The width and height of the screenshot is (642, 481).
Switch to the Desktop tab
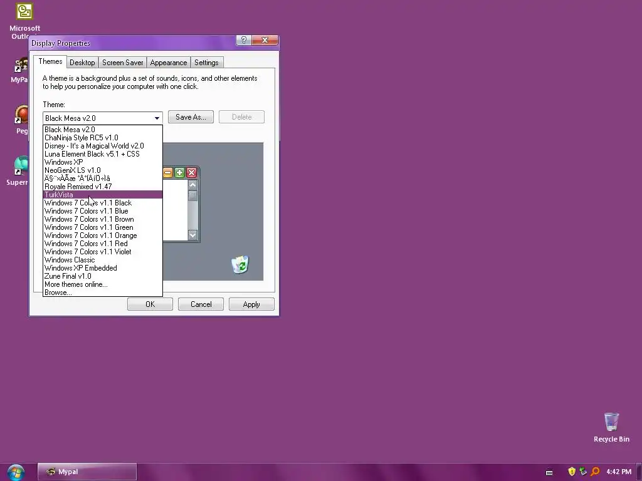pos(82,63)
